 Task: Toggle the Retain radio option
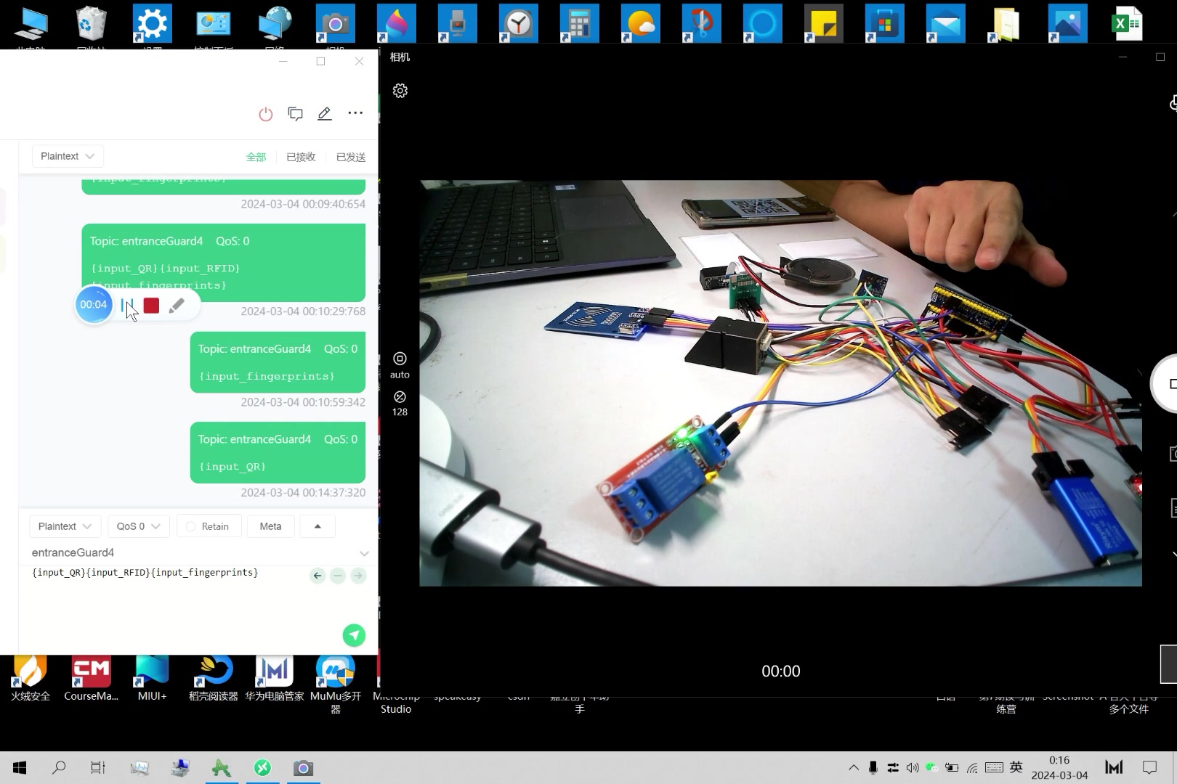click(208, 526)
